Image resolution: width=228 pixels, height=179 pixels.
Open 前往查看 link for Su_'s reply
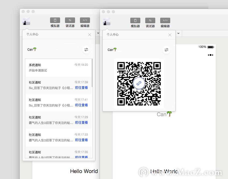[x=81, y=88]
